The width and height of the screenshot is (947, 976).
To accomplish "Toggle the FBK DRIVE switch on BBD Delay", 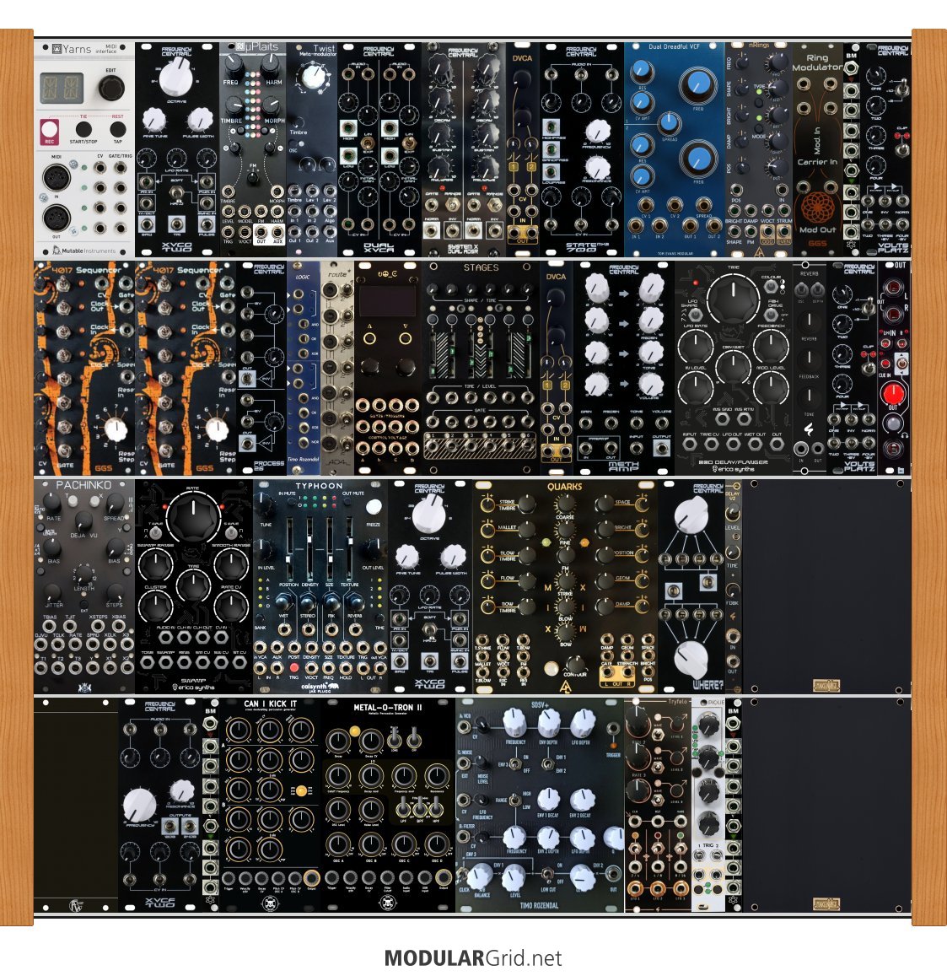I will click(x=772, y=315).
